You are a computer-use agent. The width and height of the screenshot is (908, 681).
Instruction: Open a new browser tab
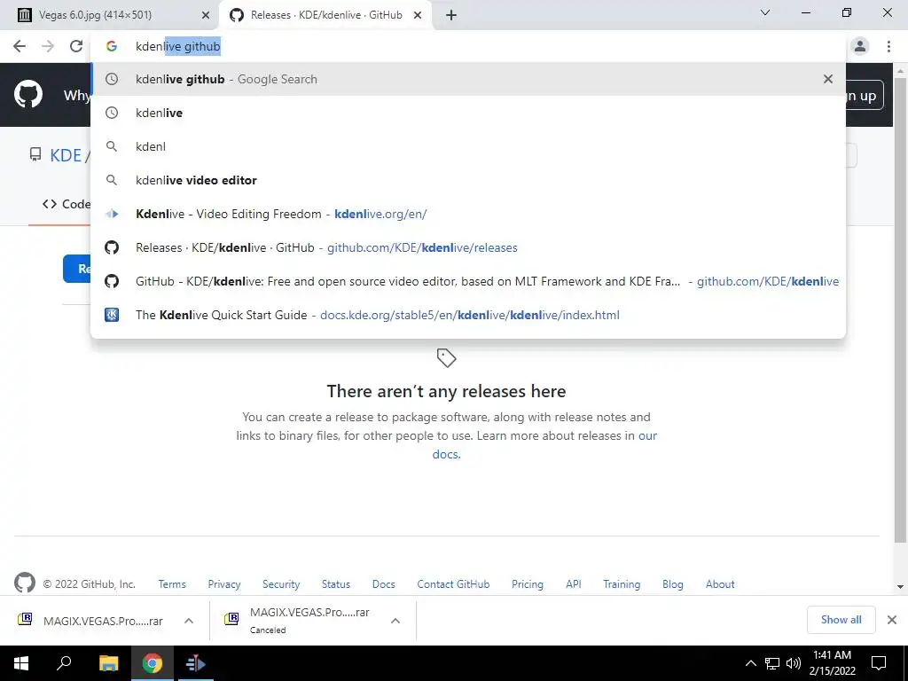(451, 15)
